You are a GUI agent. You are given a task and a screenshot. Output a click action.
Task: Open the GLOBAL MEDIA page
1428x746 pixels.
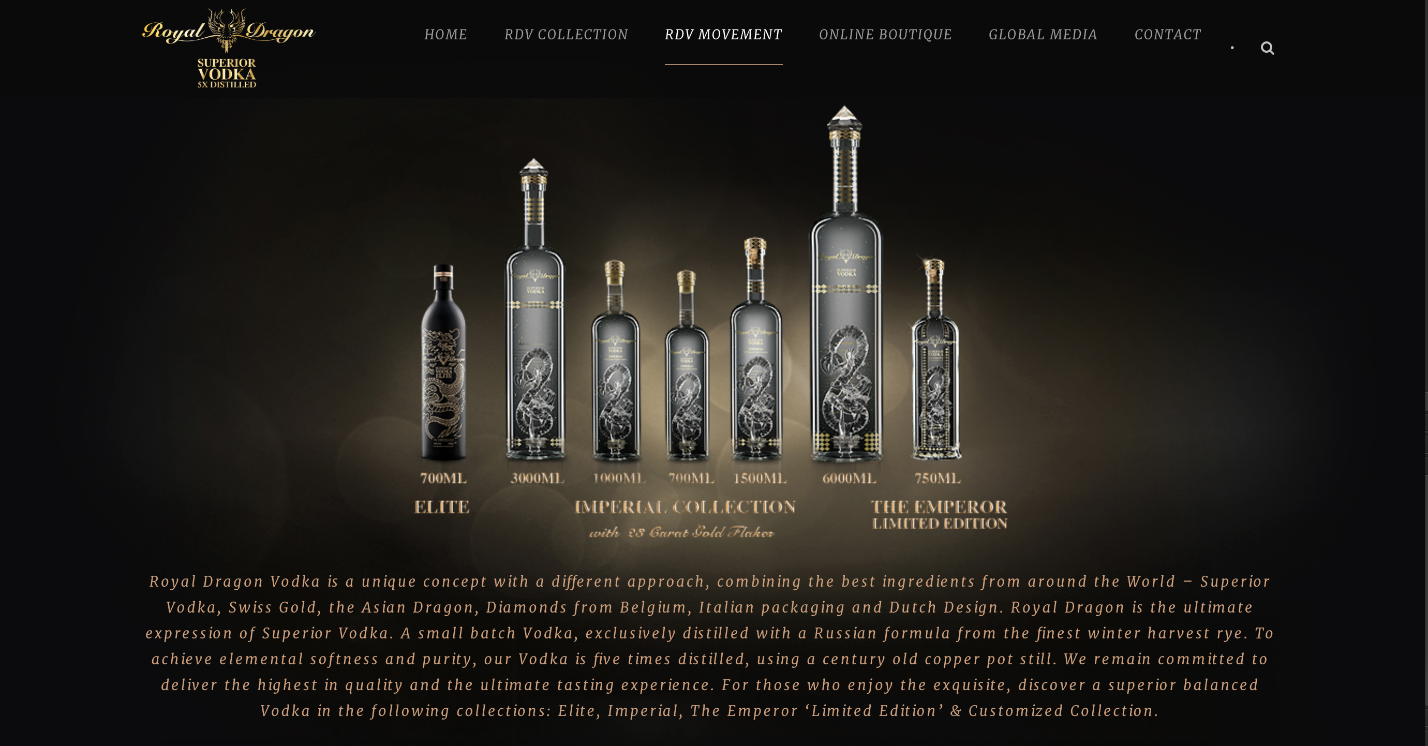pos(1043,34)
